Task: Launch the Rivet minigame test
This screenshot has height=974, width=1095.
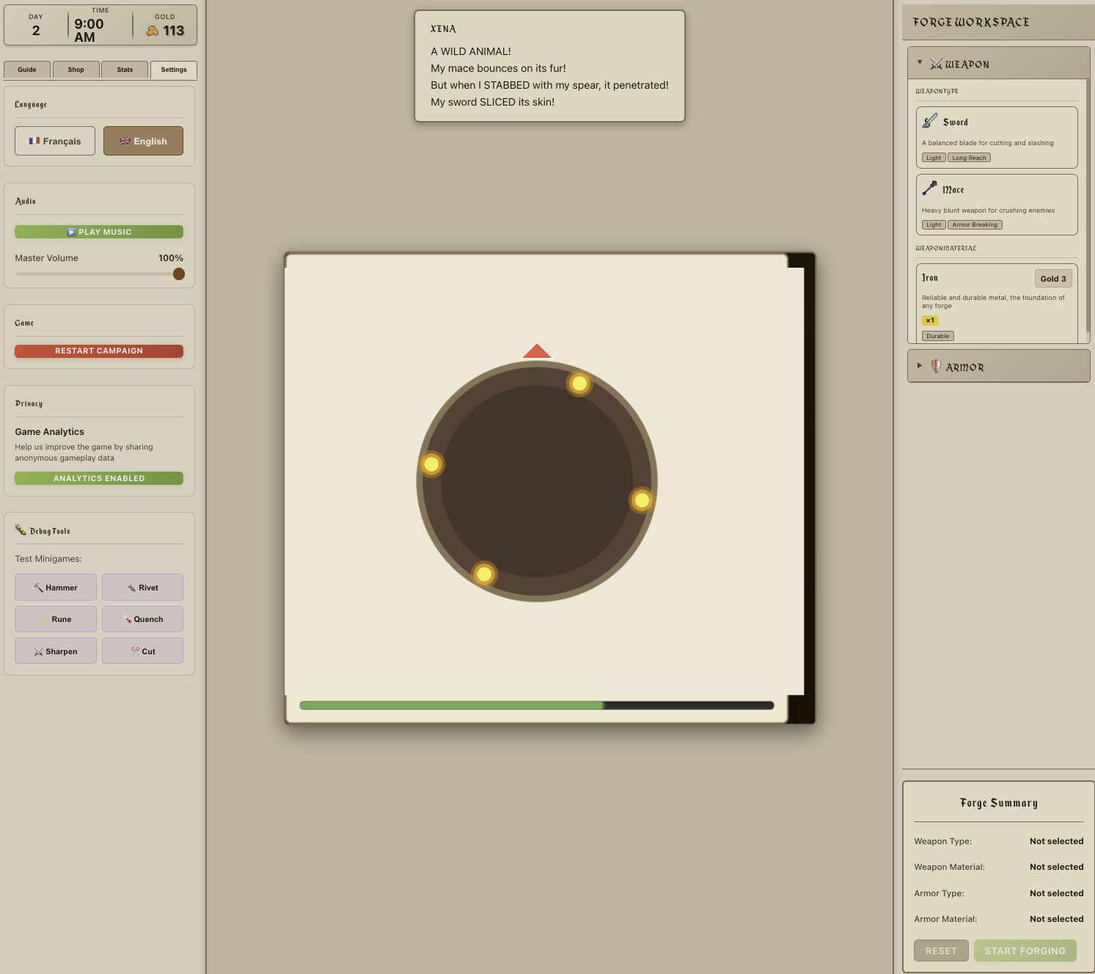Action: click(142, 587)
